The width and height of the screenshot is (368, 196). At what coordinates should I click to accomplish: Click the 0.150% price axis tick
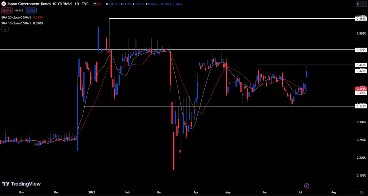click(361, 176)
